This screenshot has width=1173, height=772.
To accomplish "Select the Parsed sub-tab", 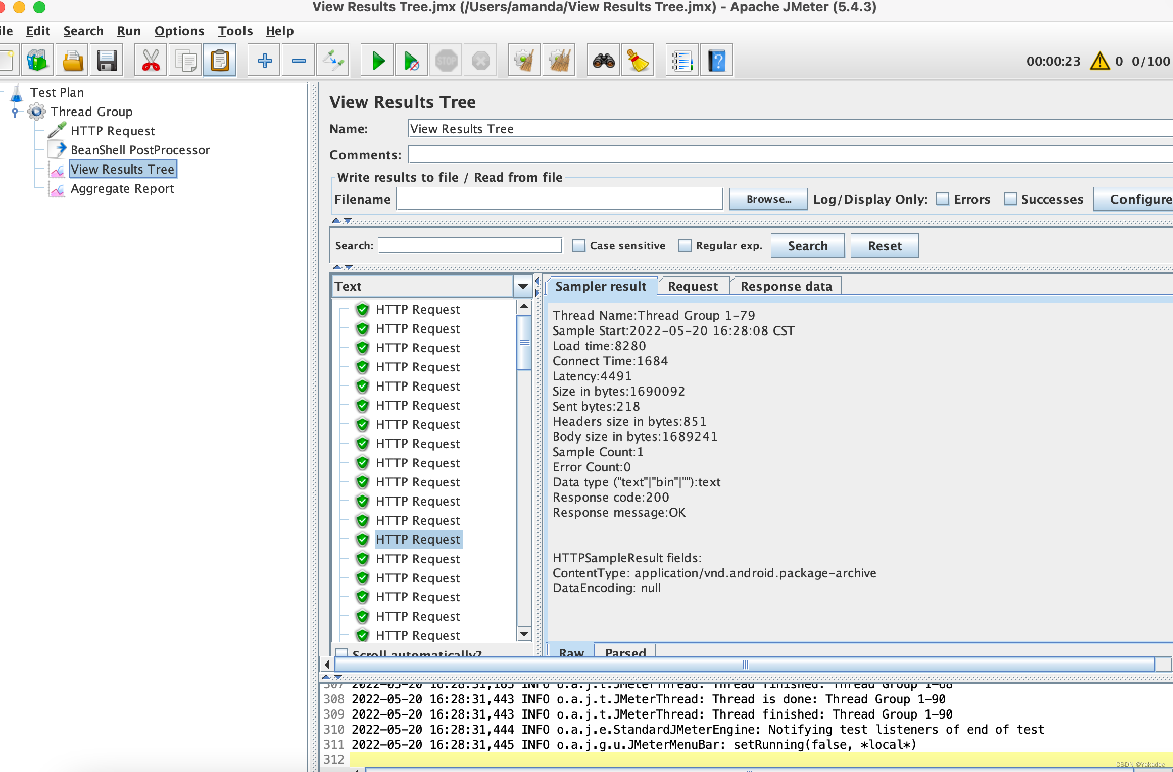I will coord(625,651).
